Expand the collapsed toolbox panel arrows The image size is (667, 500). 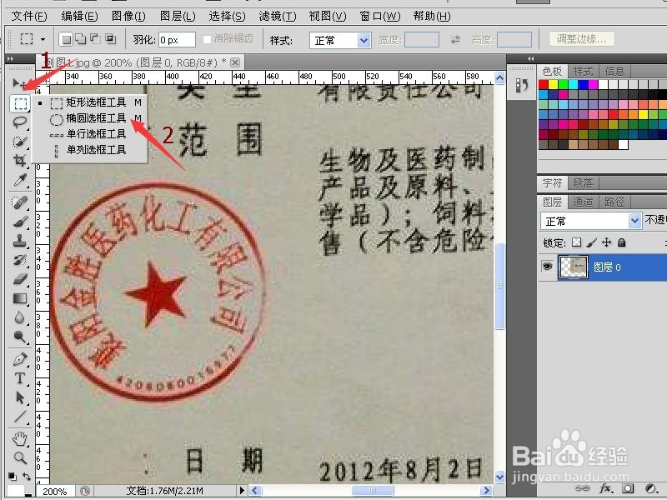11,58
